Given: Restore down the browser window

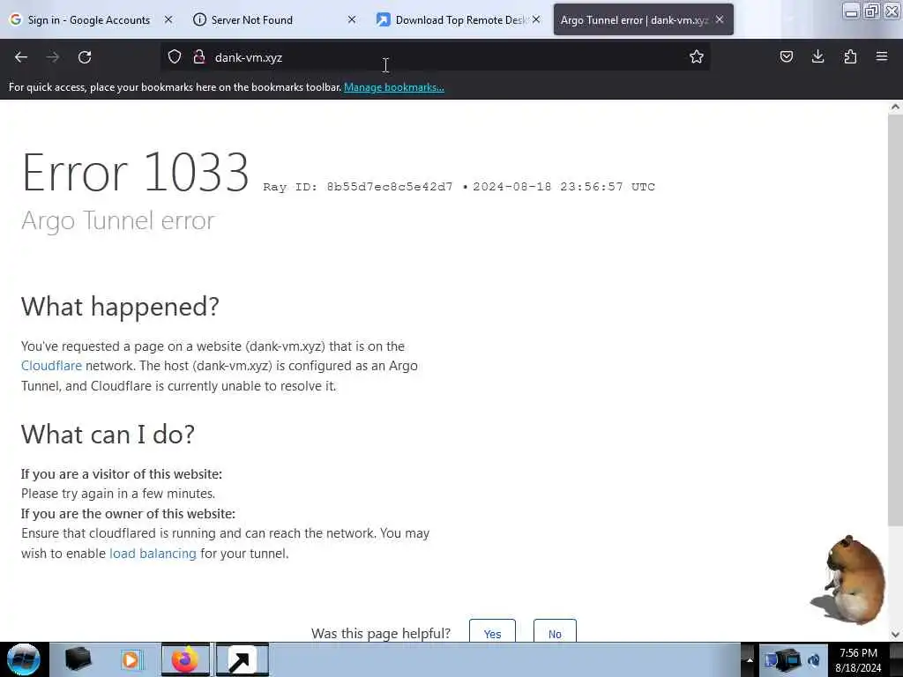Looking at the screenshot, I should pos(871,11).
